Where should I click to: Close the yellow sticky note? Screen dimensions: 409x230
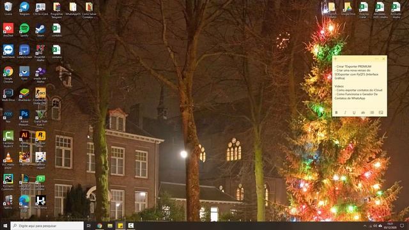(383, 59)
